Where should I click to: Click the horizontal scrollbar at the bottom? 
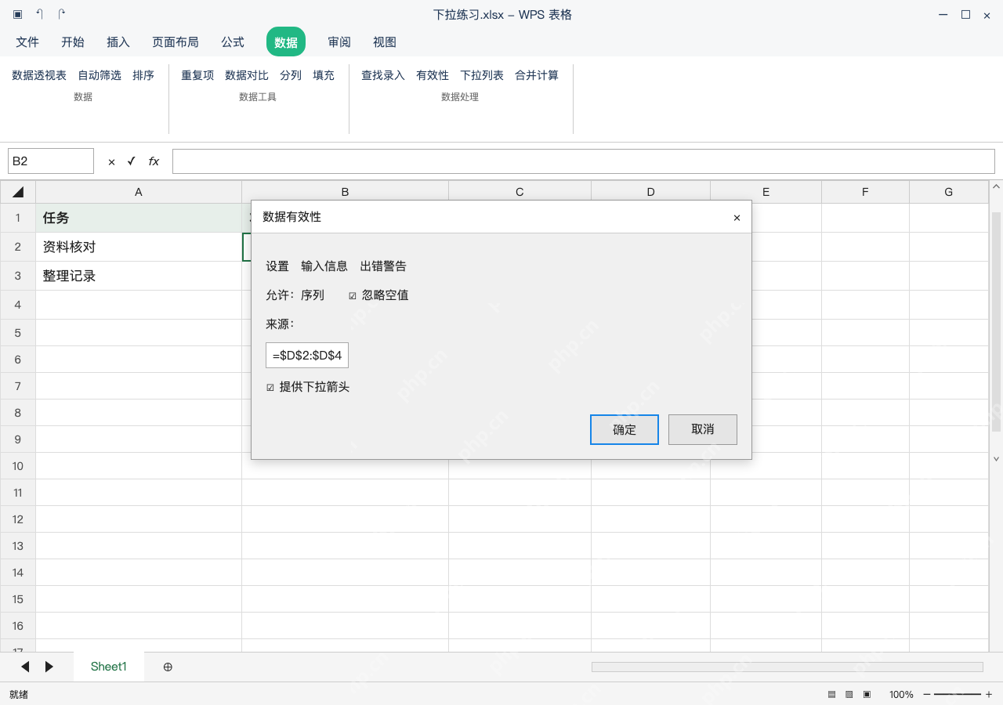tap(788, 667)
